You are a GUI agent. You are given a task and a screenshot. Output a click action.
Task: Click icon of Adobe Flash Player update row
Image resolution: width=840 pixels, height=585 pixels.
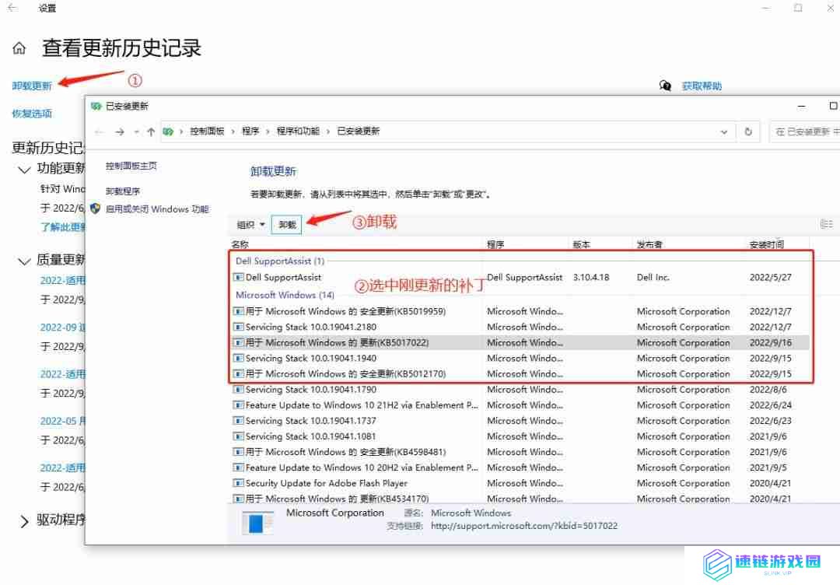point(239,483)
